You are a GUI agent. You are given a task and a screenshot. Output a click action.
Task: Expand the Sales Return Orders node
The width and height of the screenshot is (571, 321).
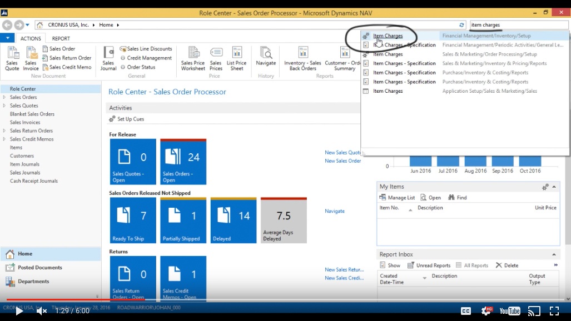tap(4, 131)
